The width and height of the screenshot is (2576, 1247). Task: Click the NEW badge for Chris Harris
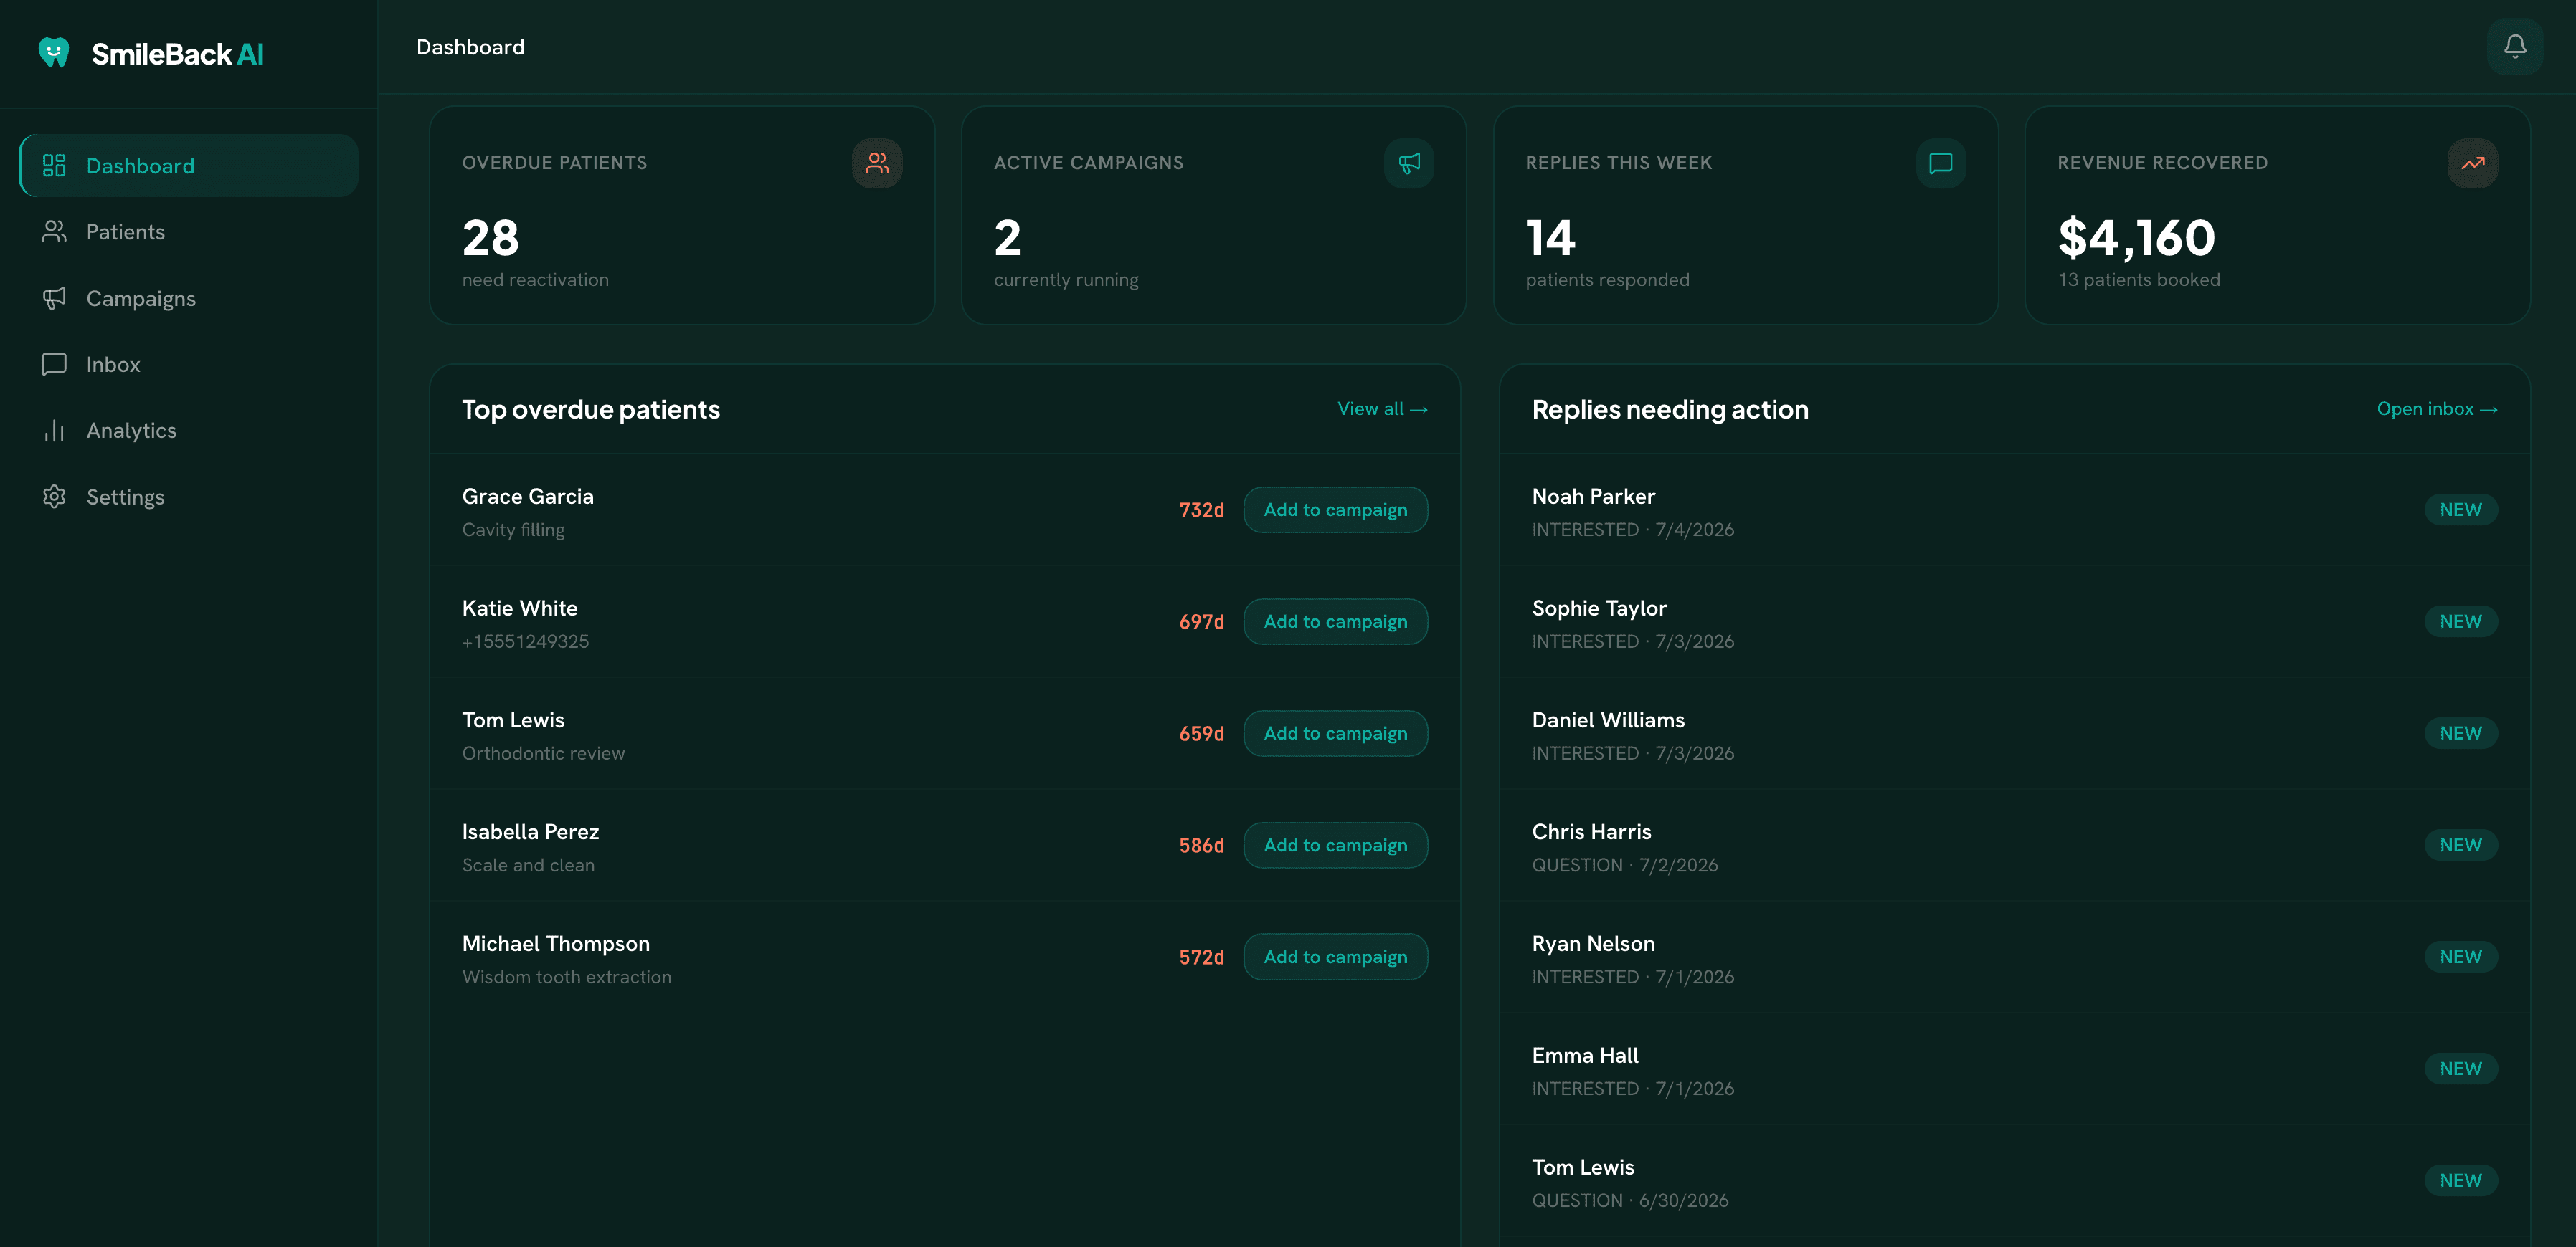click(x=2460, y=846)
